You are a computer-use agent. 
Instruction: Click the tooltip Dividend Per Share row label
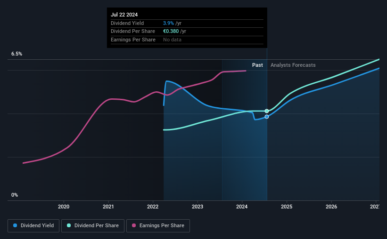point(133,32)
